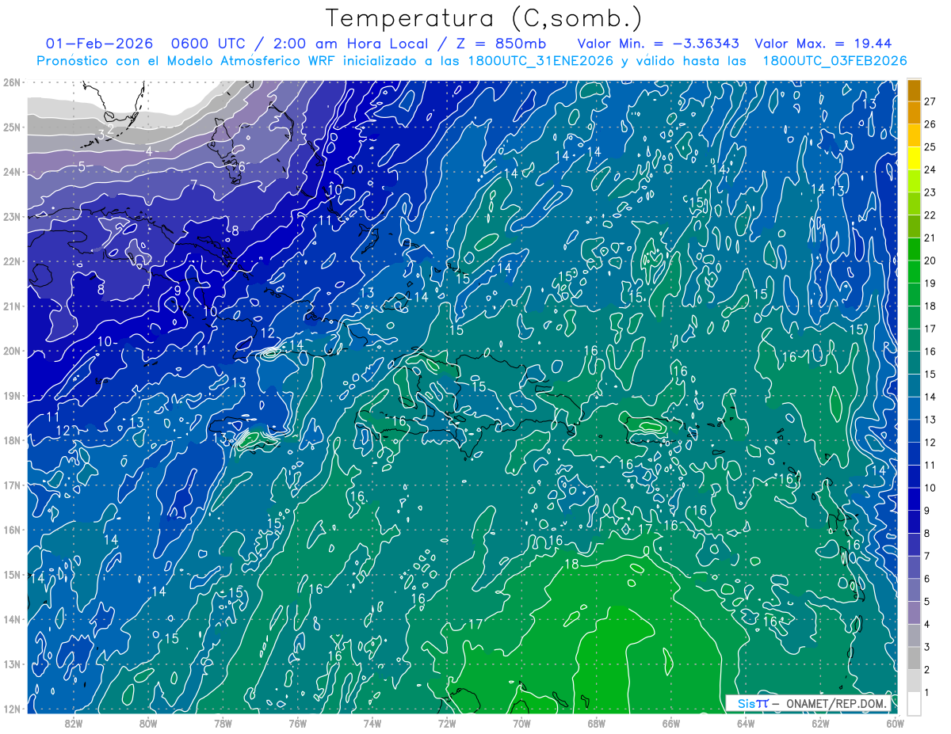Click the longitude axis label "74W"
The height and width of the screenshot is (734, 951).
click(372, 723)
